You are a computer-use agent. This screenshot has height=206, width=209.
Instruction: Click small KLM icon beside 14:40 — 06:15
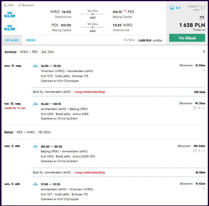[x=35, y=104]
